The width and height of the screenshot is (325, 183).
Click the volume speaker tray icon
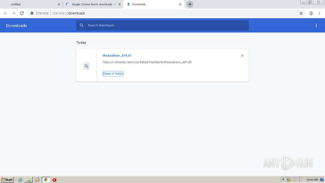point(295,180)
